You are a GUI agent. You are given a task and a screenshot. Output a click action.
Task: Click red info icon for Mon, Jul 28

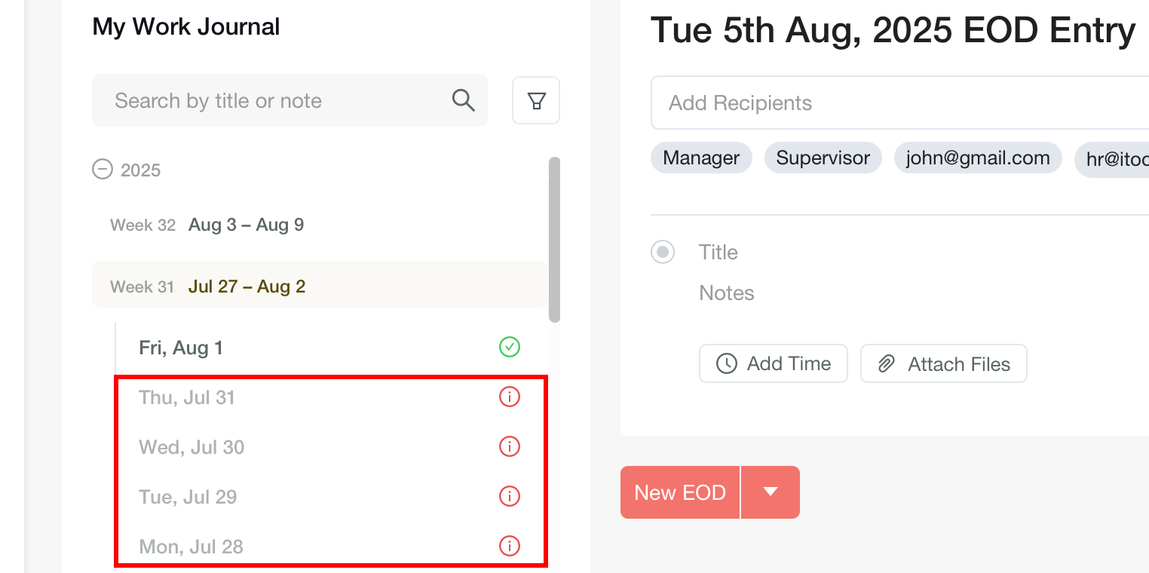[510, 545]
